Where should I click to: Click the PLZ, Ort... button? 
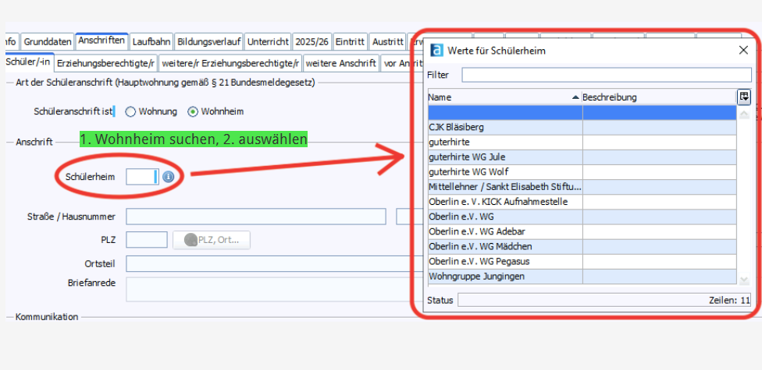[212, 239]
